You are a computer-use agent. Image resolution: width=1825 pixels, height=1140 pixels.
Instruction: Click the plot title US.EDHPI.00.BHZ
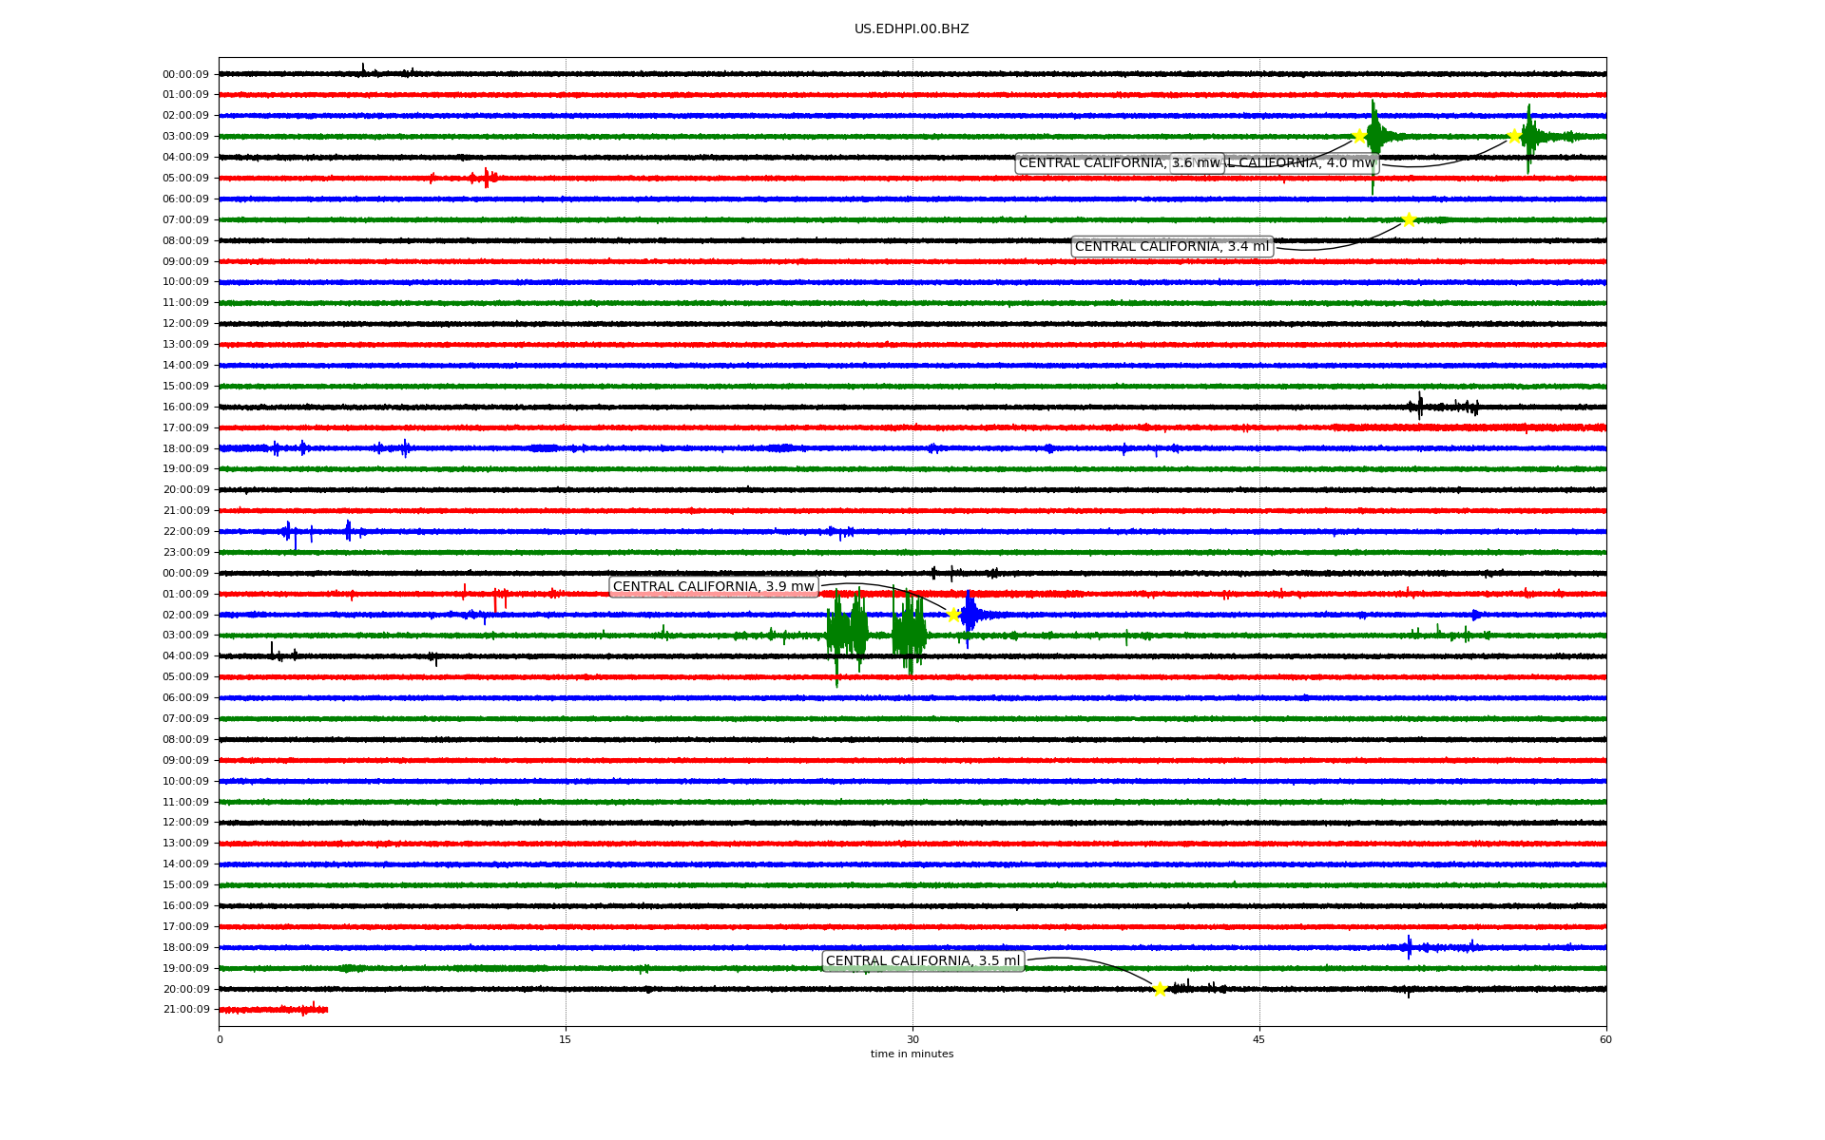[911, 29]
